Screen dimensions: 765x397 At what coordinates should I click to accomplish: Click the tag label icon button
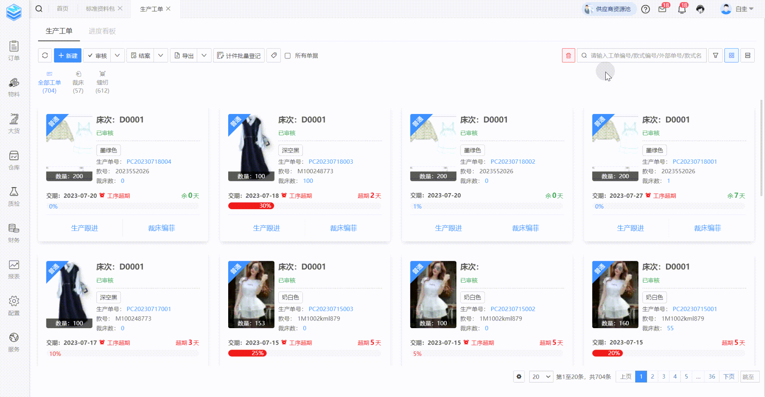click(x=274, y=55)
